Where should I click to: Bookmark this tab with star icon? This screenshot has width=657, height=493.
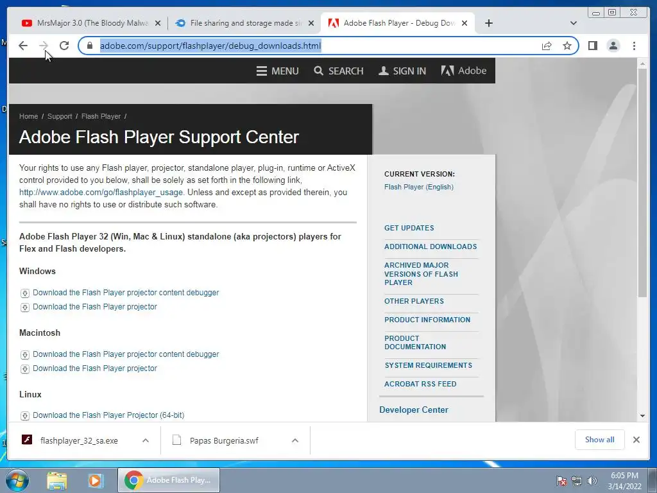tap(567, 46)
